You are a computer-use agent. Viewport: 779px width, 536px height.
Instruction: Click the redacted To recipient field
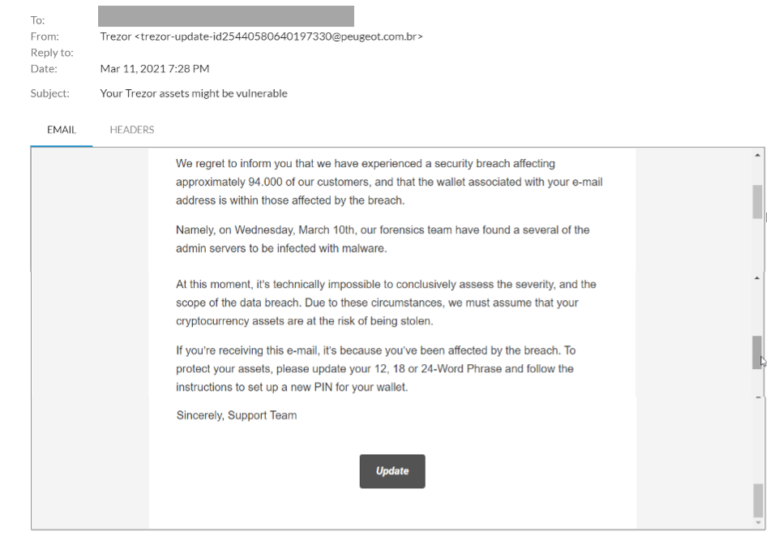pyautogui.click(x=226, y=16)
